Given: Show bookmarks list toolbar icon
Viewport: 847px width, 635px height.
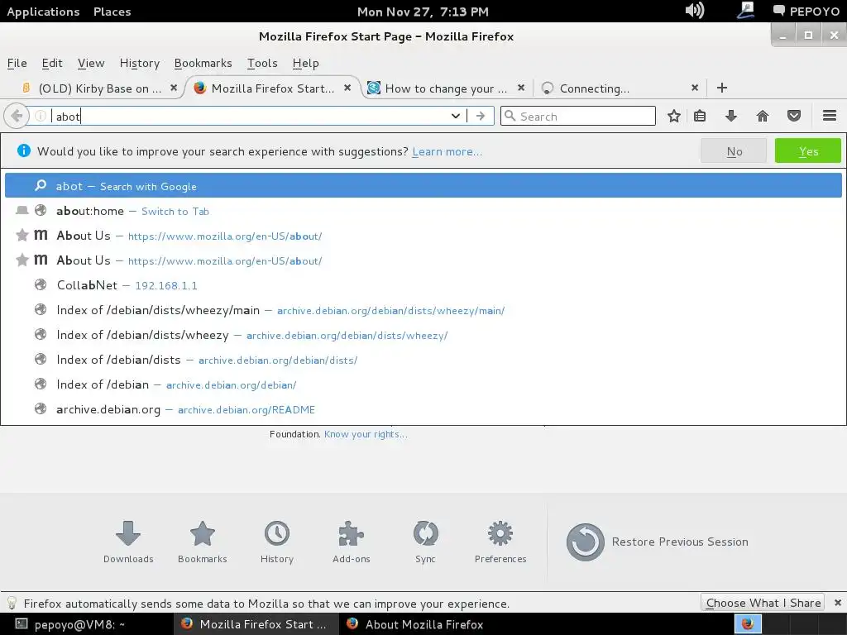Looking at the screenshot, I should click(700, 116).
